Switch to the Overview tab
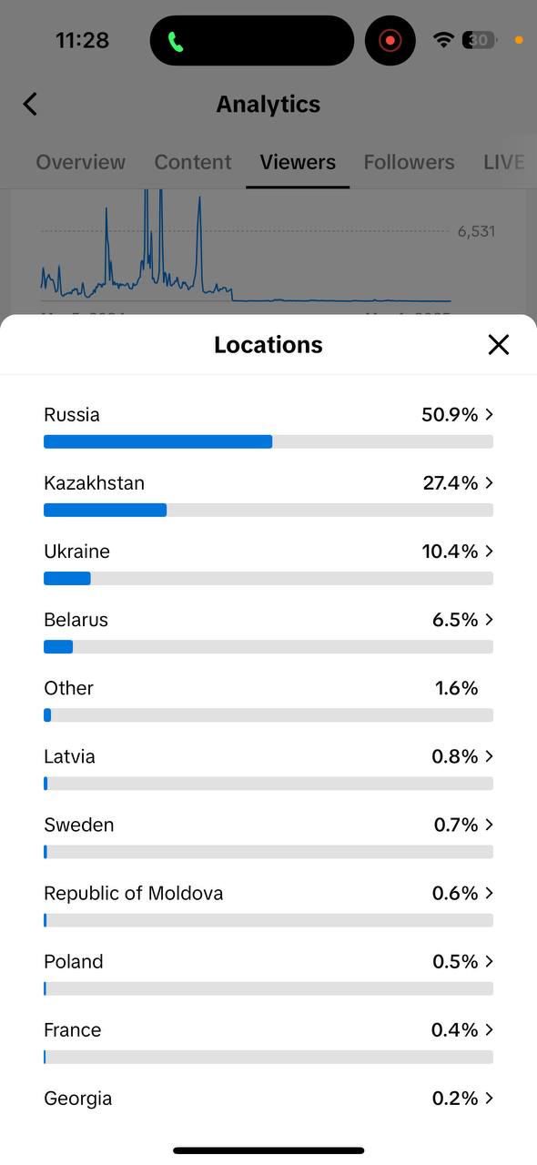Viewport: 537px width, 1165px height. [x=80, y=162]
